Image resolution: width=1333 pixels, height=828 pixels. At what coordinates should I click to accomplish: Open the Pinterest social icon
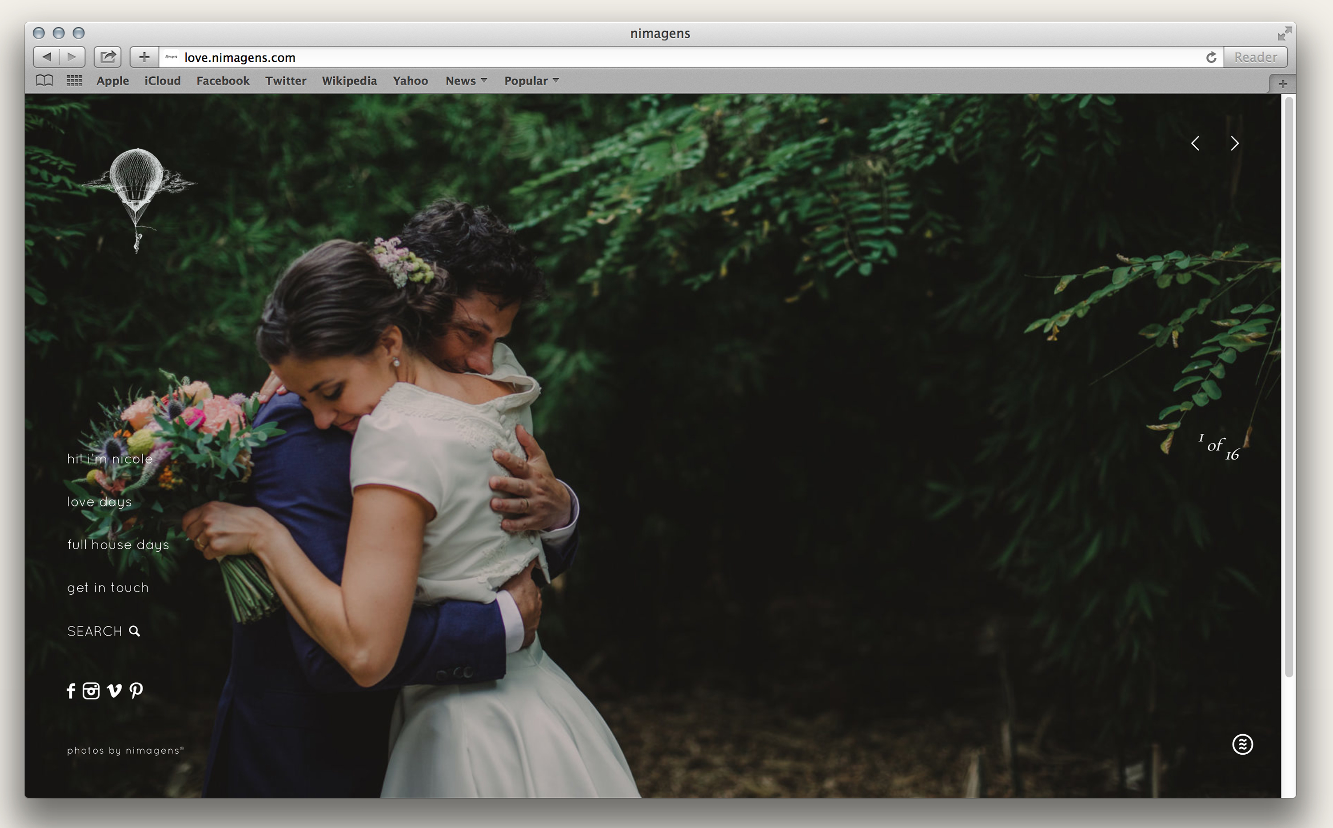coord(136,691)
